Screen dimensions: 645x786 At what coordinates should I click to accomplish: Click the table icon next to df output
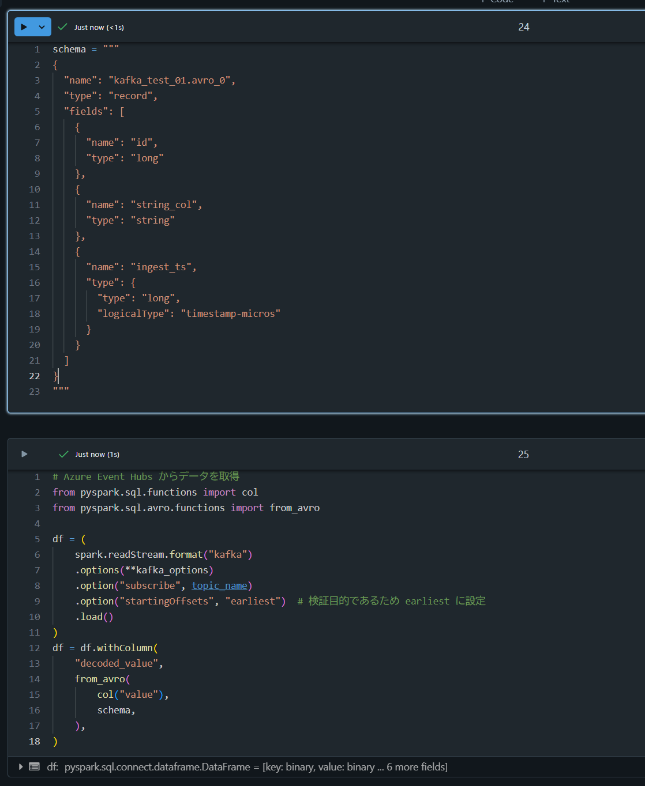click(x=35, y=766)
